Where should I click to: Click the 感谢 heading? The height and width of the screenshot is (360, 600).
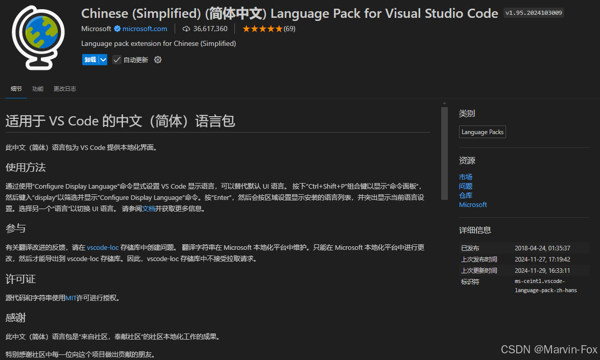16,318
